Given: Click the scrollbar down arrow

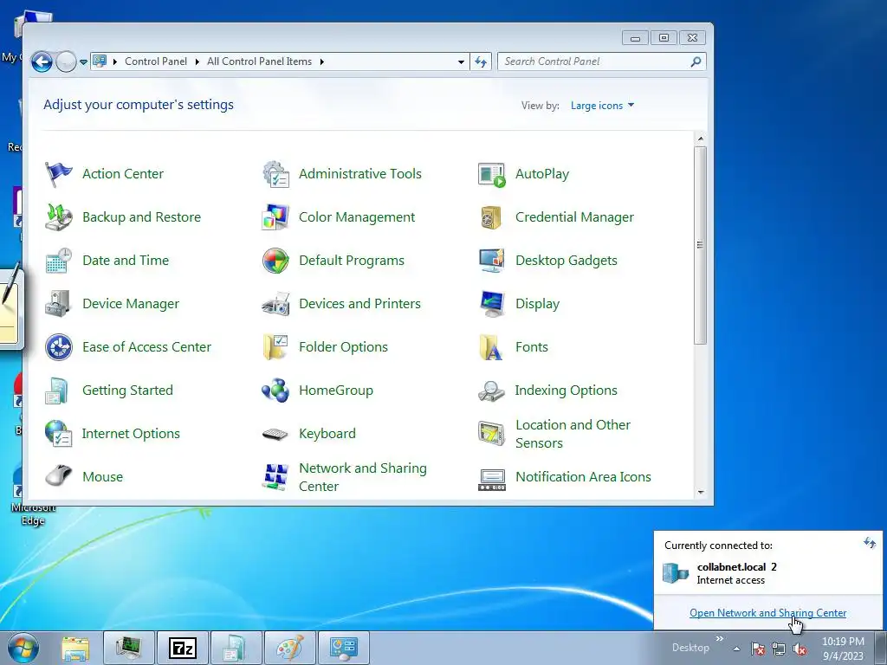Looking at the screenshot, I should [x=701, y=493].
